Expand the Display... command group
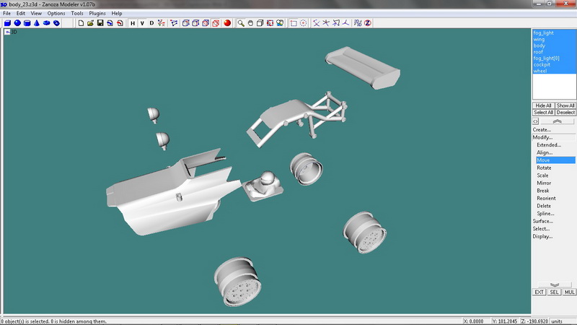This screenshot has width=577, height=325. (x=542, y=236)
